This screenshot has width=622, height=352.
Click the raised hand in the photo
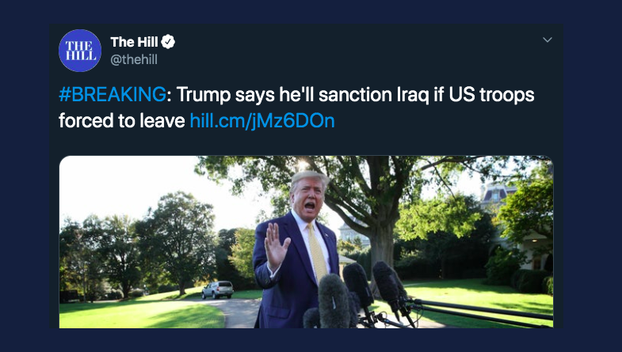point(277,245)
